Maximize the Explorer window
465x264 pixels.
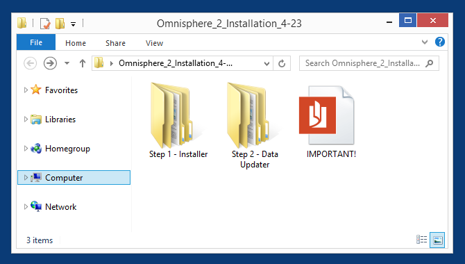coord(408,20)
